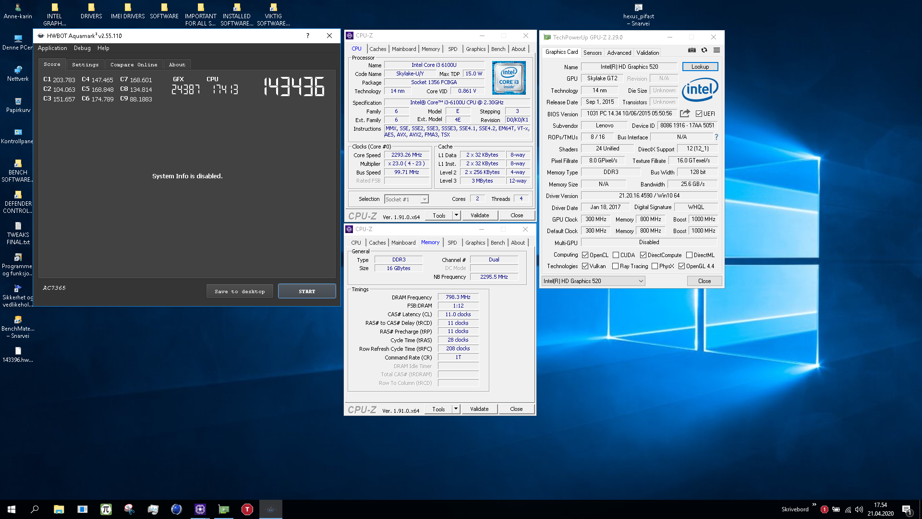This screenshot has width=922, height=519.
Task: Open File Explorer from the taskbar
Action: click(59, 509)
